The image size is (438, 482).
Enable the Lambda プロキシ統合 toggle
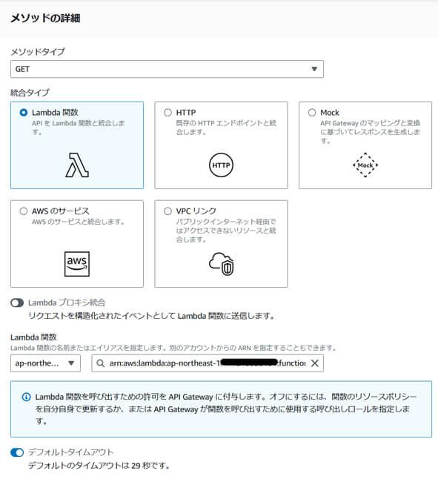[x=17, y=303]
